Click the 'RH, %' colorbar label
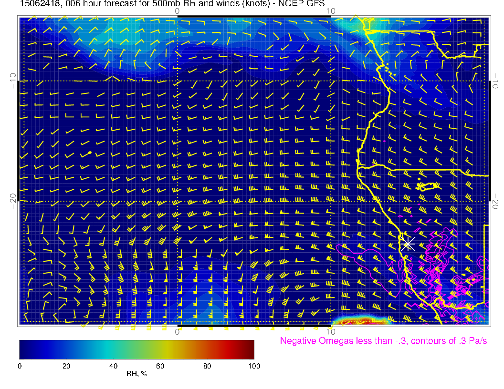This screenshot has height=389, width=504. tap(136, 374)
